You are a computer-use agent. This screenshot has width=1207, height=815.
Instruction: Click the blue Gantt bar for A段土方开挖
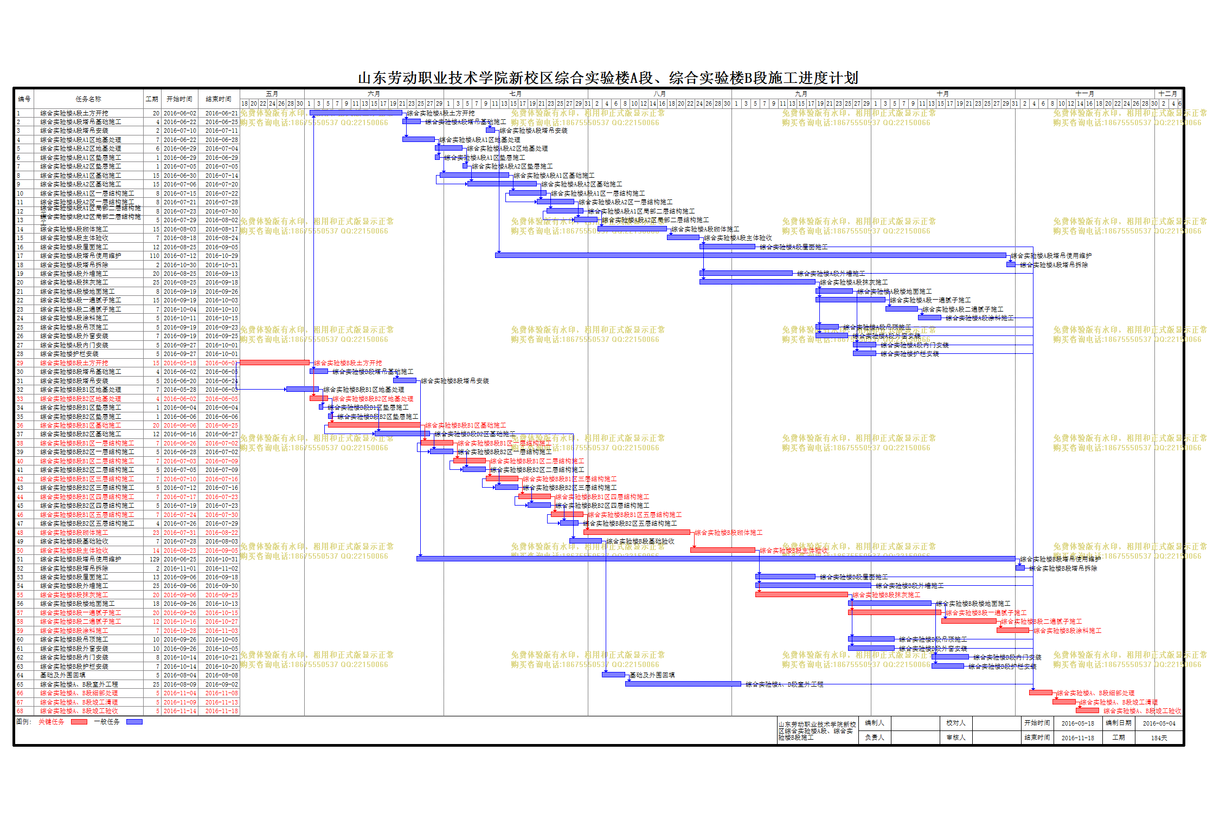coord(356,113)
